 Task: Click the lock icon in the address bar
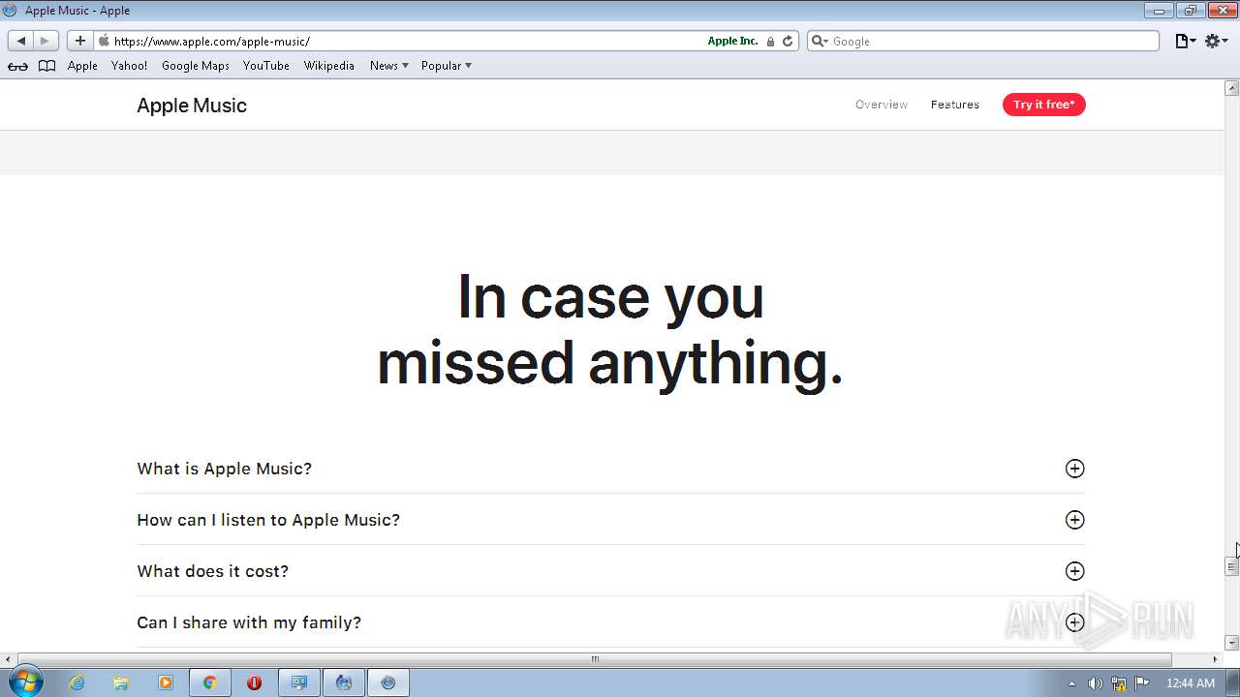click(x=770, y=42)
